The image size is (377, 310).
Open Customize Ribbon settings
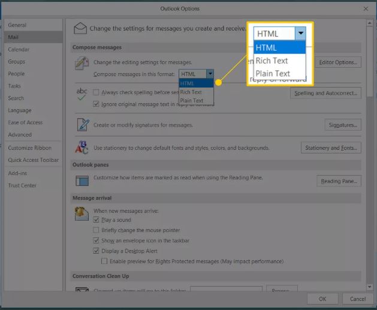pyautogui.click(x=33, y=148)
